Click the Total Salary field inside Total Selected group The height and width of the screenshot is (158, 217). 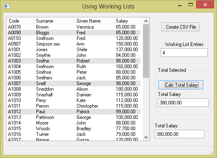coord(183,102)
